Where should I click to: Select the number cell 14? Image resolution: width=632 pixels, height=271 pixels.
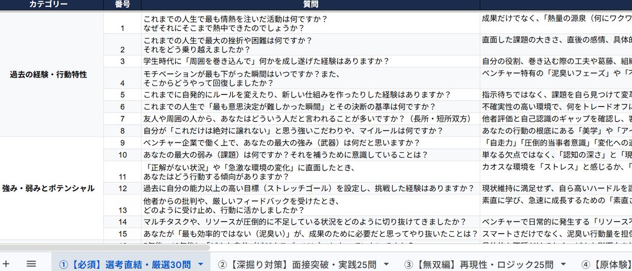[122, 222]
